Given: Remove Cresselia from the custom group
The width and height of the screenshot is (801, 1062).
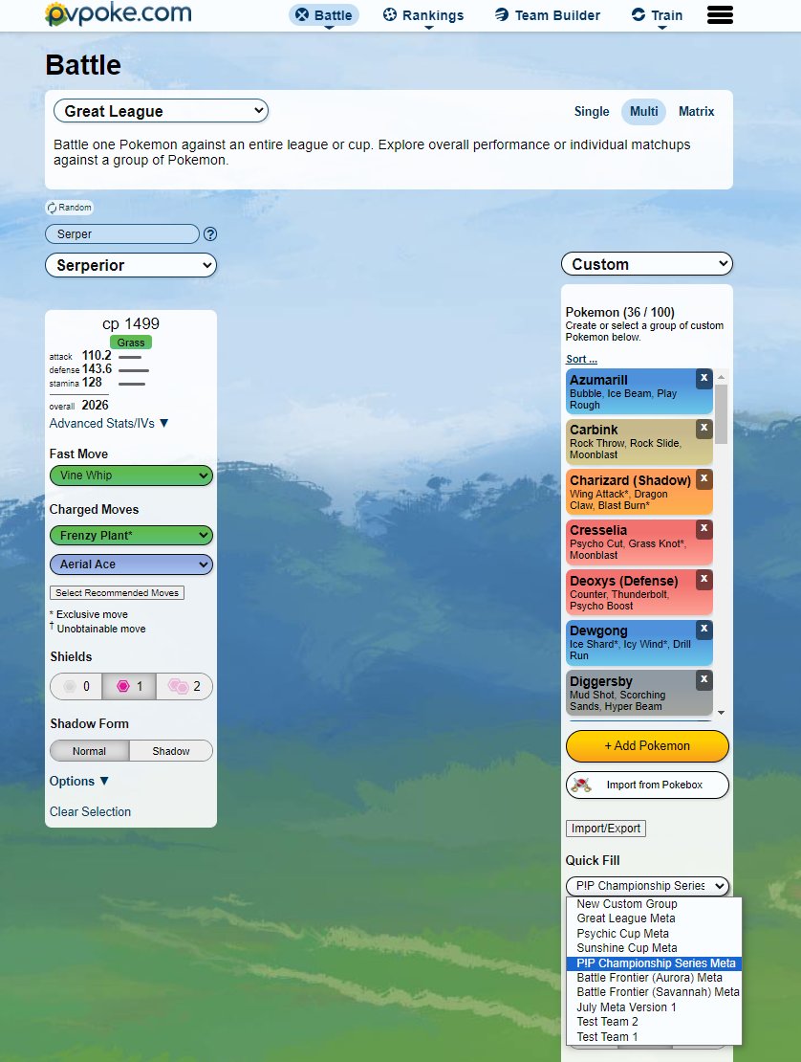Looking at the screenshot, I should 704,528.
